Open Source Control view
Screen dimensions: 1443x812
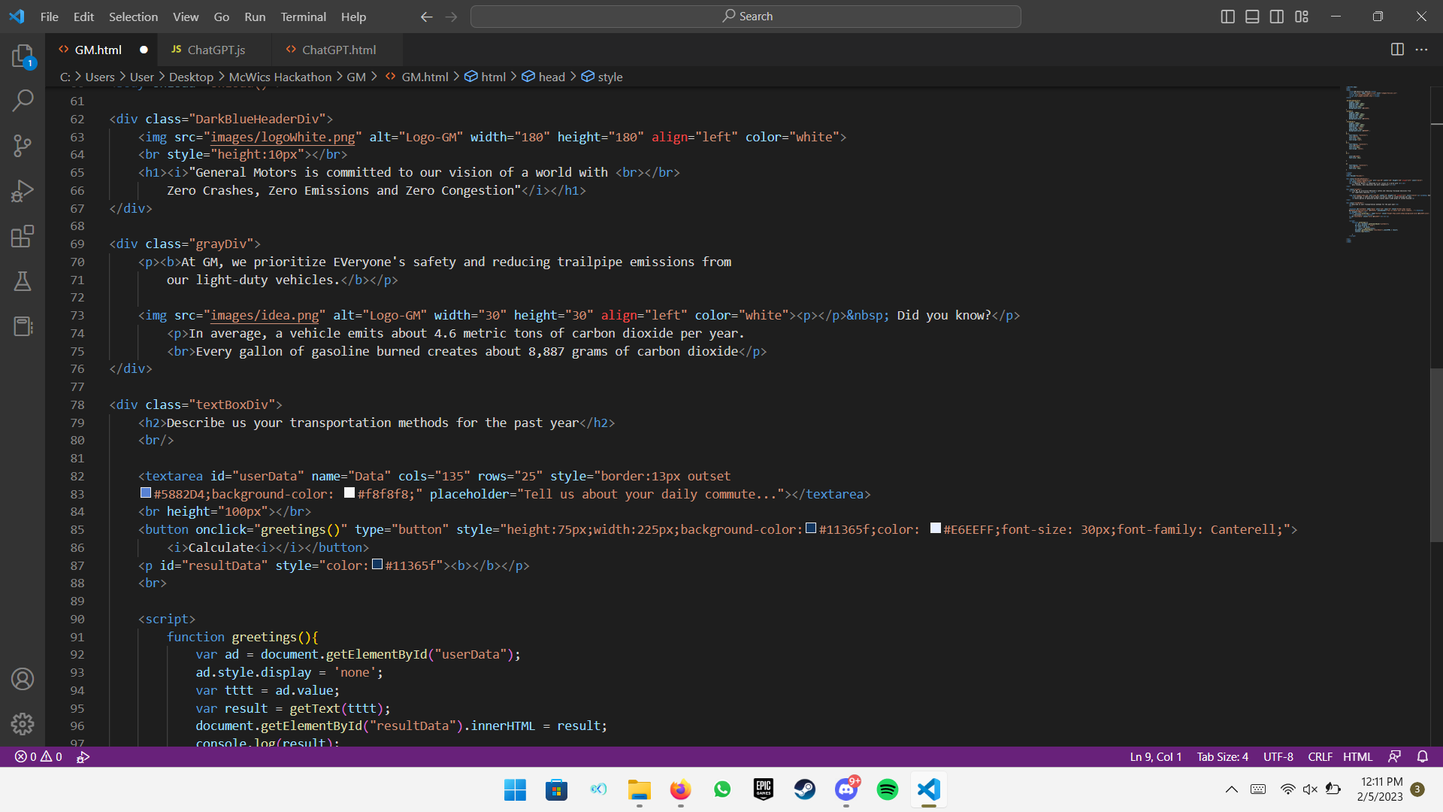(x=23, y=146)
